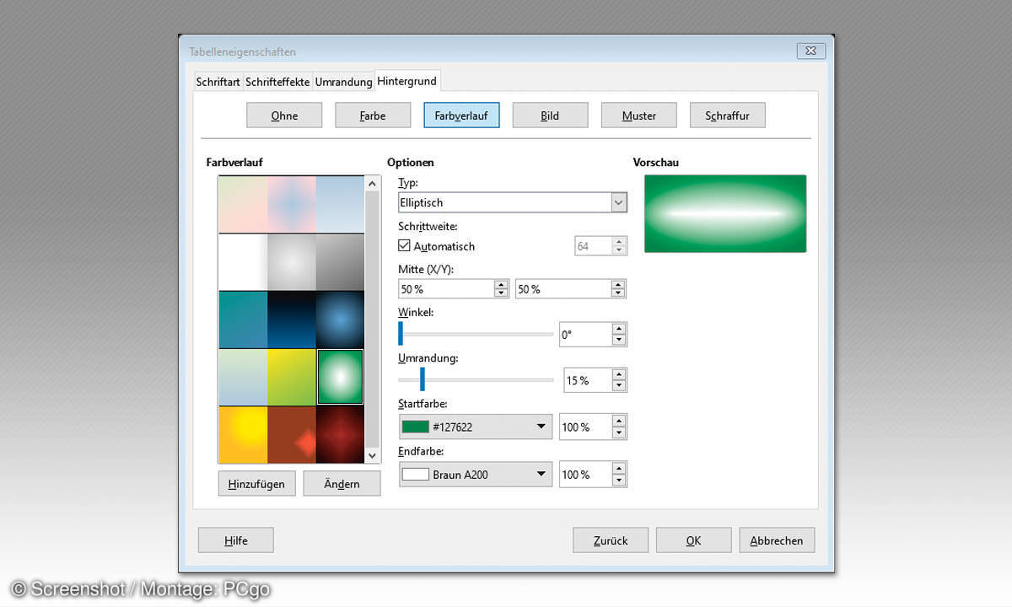Image resolution: width=1012 pixels, height=607 pixels.
Task: Choose the blue radial gradient swatch
Action: pos(340,320)
